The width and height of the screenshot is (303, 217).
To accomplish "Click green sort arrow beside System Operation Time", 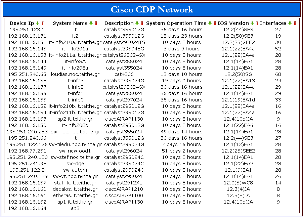I will pos(210,23).
